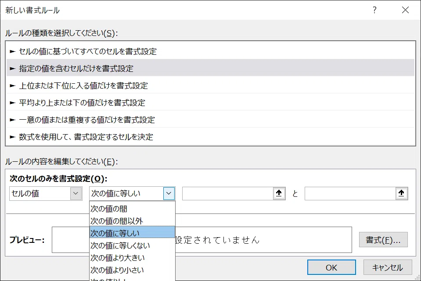
Task: Choose 次の値より小さい from the list
Action: pos(132,270)
